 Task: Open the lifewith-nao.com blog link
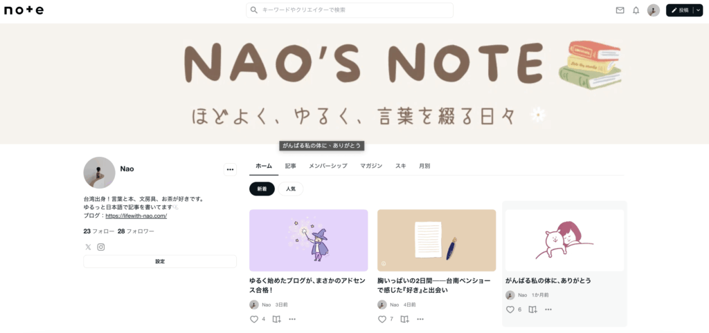click(x=136, y=216)
